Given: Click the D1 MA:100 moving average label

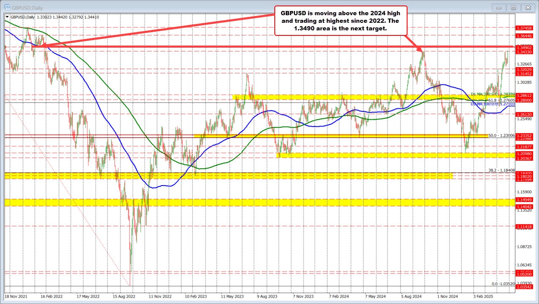Looking at the screenshot, I should (x=492, y=104).
